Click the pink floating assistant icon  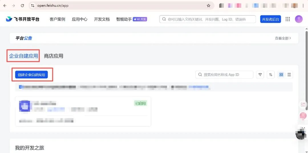[303, 116]
